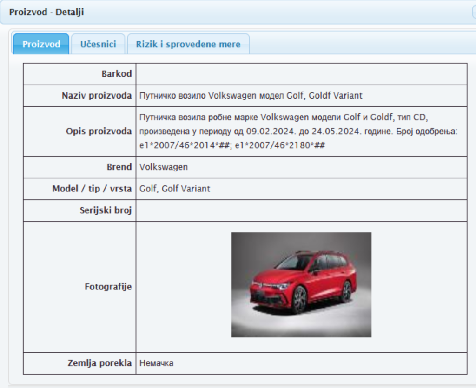The height and width of the screenshot is (388, 476).
Task: Click the Brend row label
Action: click(119, 167)
